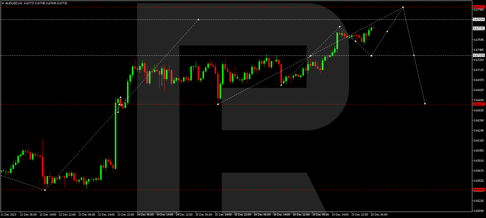
Task: Click the 14 Dec 06:00 time label
Action: coord(145,215)
